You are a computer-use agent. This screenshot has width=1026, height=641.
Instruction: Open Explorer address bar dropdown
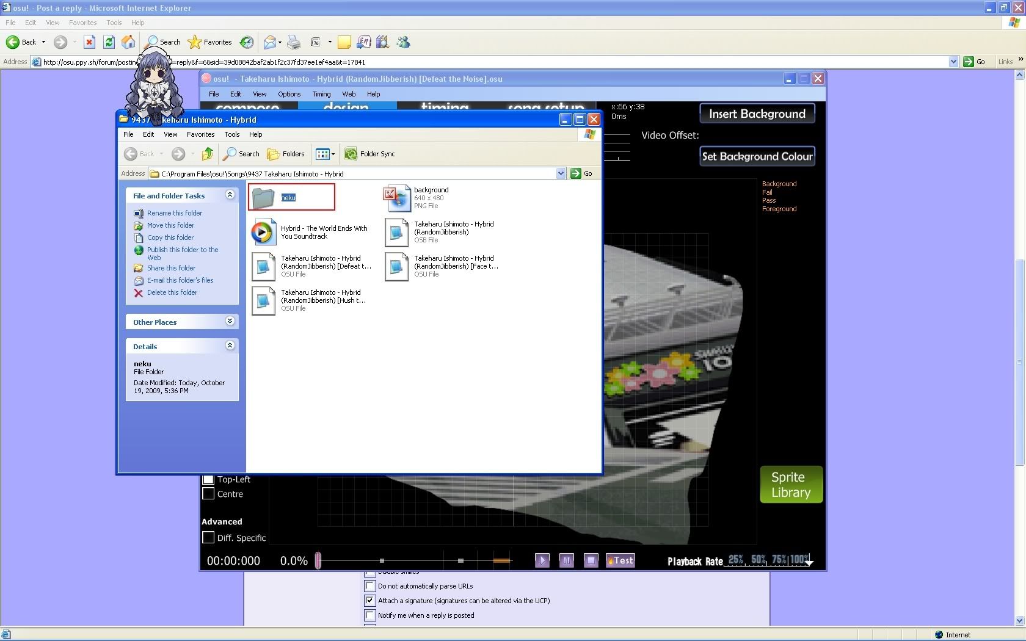(561, 174)
